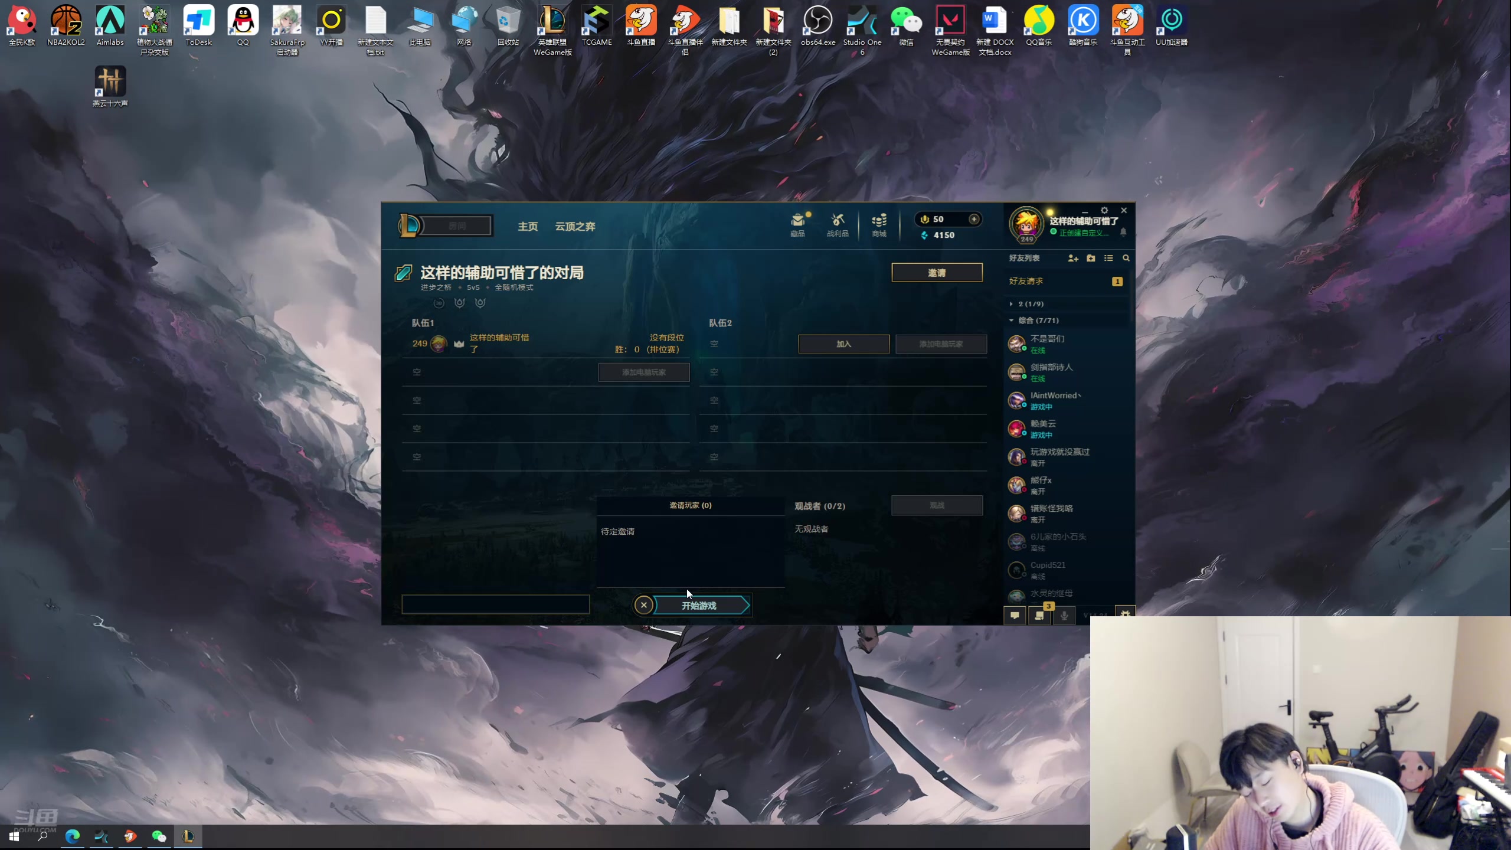Image resolution: width=1511 pixels, height=850 pixels.
Task: Launch 斗鱼直播 from the desktop
Action: click(641, 26)
